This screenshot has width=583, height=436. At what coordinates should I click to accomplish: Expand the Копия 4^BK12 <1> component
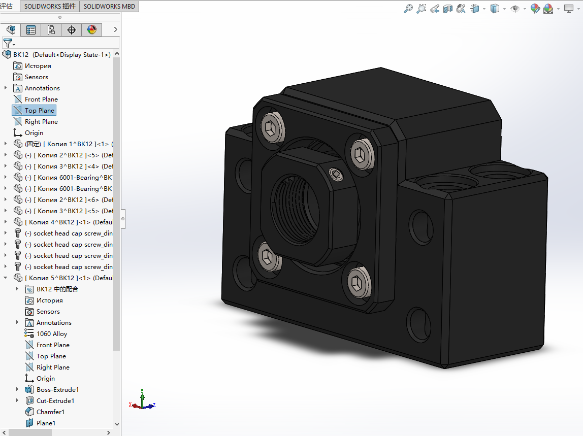click(5, 222)
